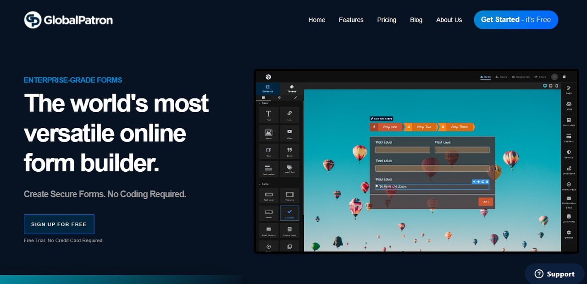Choose the Select form element
This screenshot has height=284, width=587.
[x=269, y=213]
